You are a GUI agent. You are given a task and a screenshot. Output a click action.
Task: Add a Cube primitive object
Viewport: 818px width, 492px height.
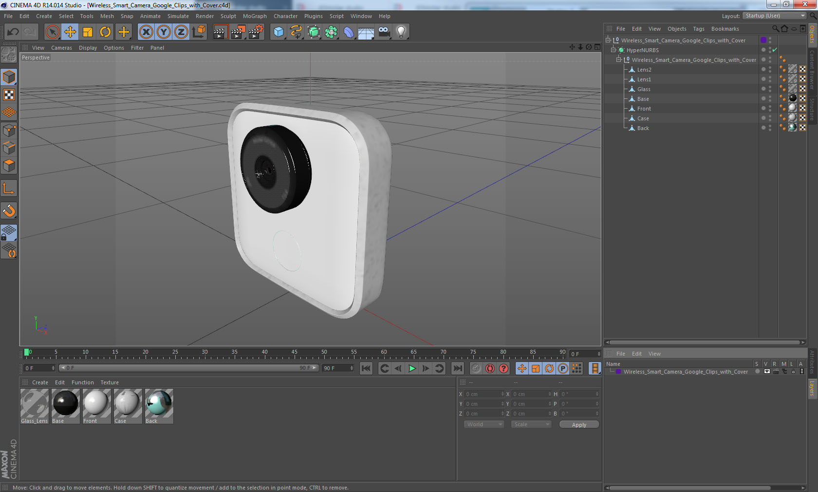coord(279,32)
